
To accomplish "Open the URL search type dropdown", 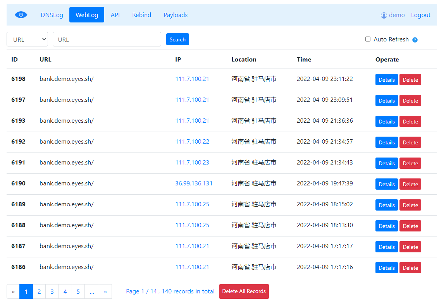I will pos(27,39).
